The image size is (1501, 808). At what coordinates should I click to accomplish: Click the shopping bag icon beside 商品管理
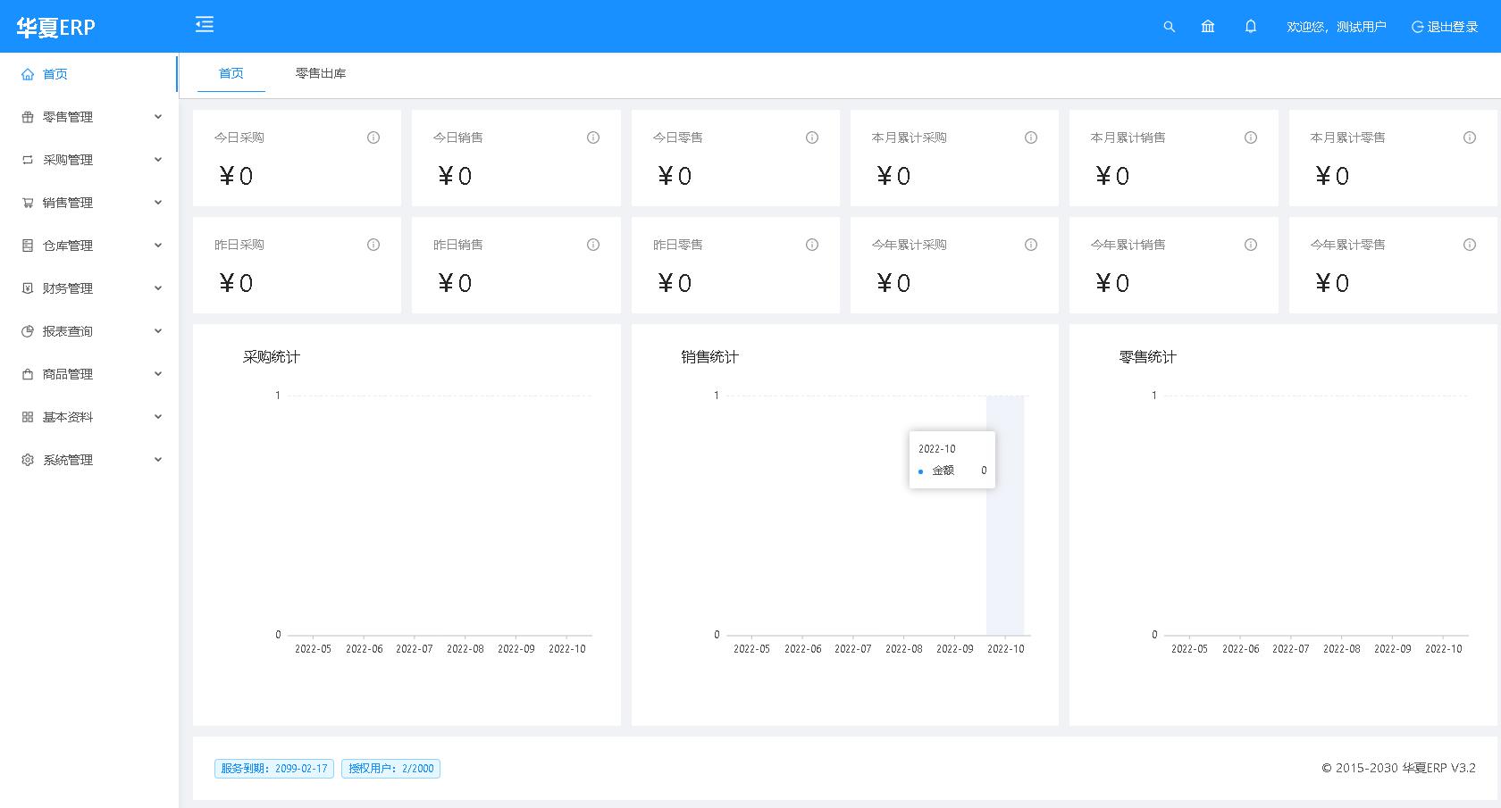pos(28,374)
